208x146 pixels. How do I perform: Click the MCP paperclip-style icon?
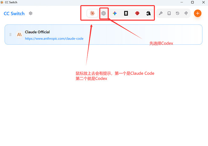(186, 13)
